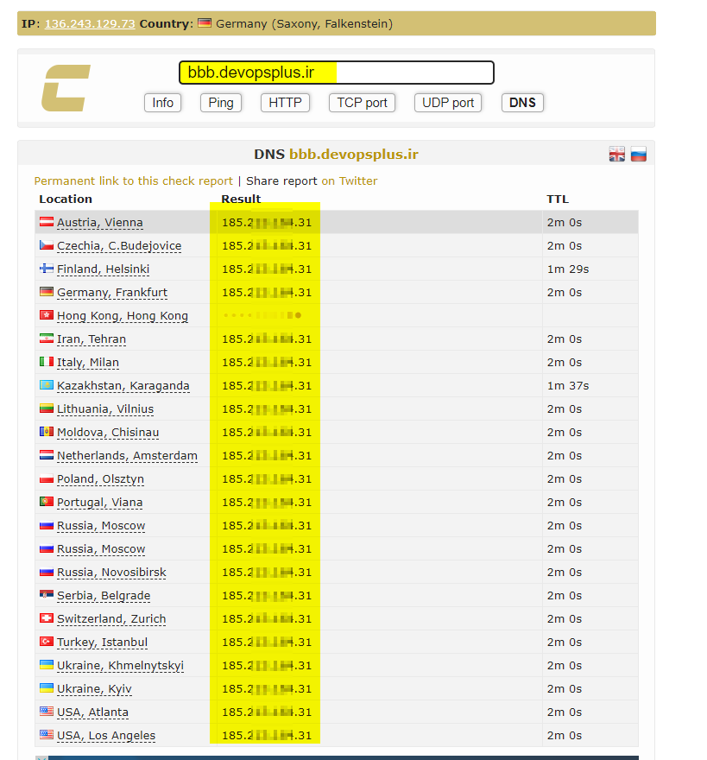Screen dimensions: 707x760
Task: Click the Austria flag icon
Action: [47, 223]
